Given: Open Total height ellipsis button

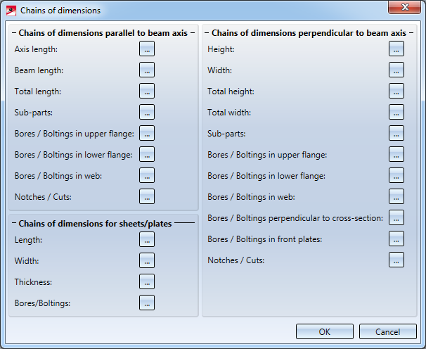Looking at the screenshot, I should click(x=396, y=91).
